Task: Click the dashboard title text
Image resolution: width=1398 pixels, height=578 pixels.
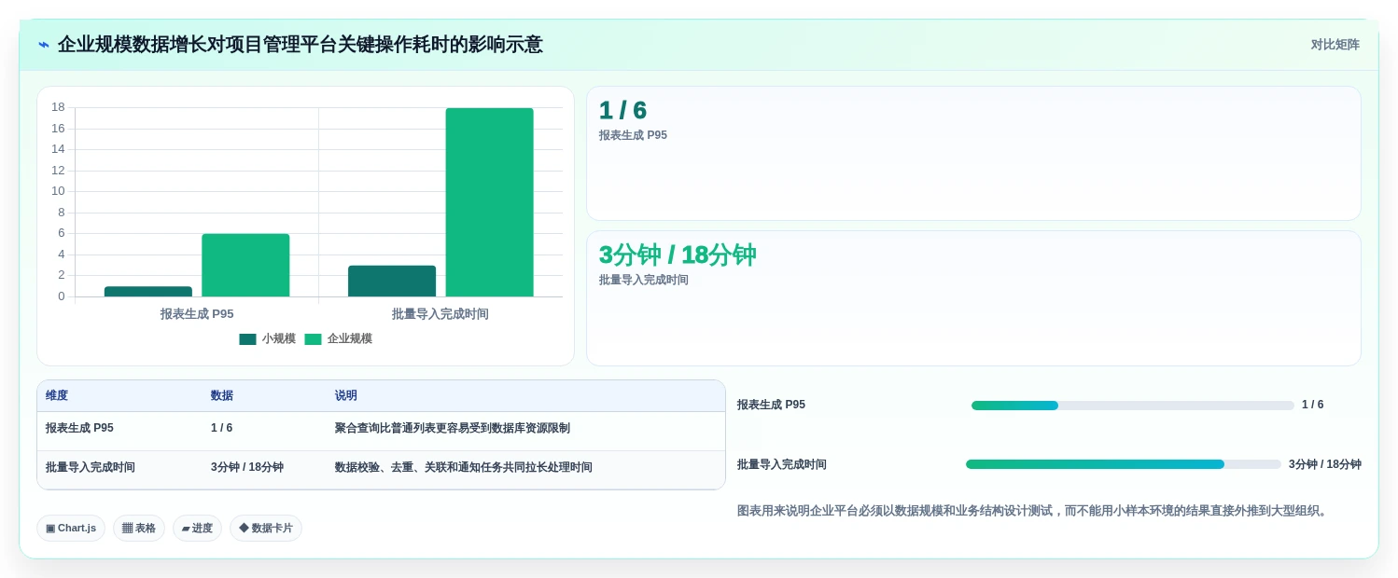Action: click(x=300, y=45)
